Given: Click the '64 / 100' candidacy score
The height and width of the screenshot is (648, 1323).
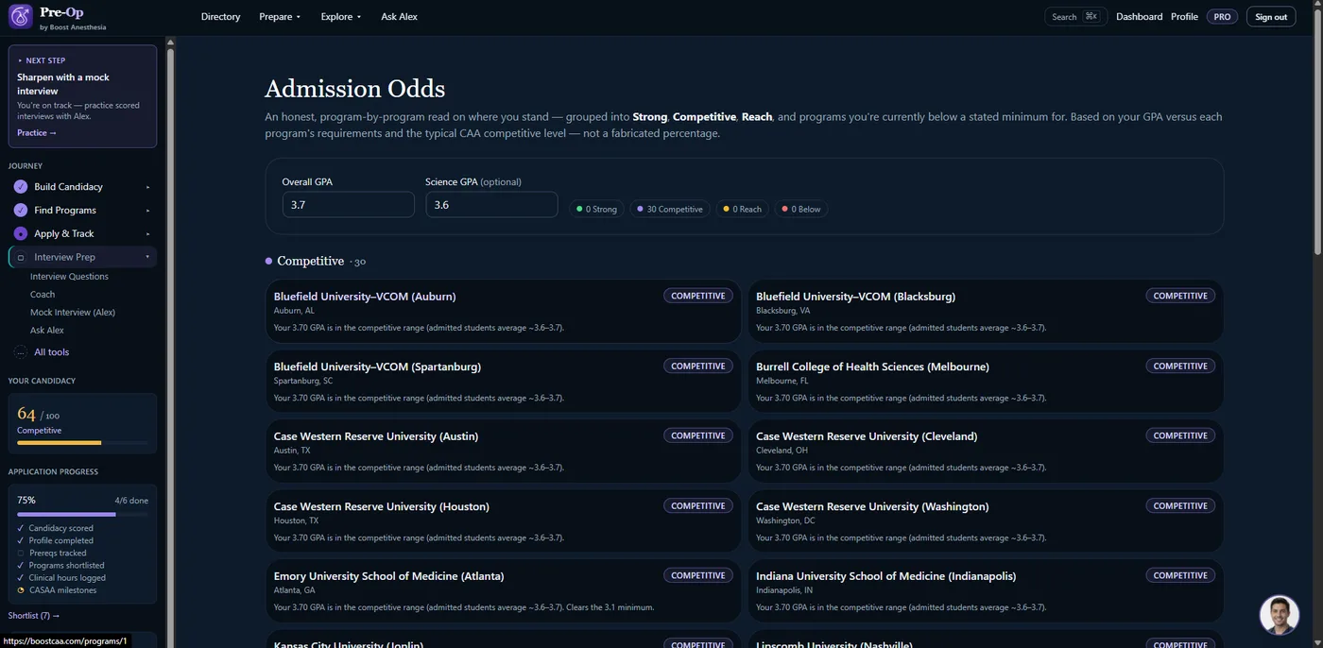Looking at the screenshot, I should click(x=38, y=415).
